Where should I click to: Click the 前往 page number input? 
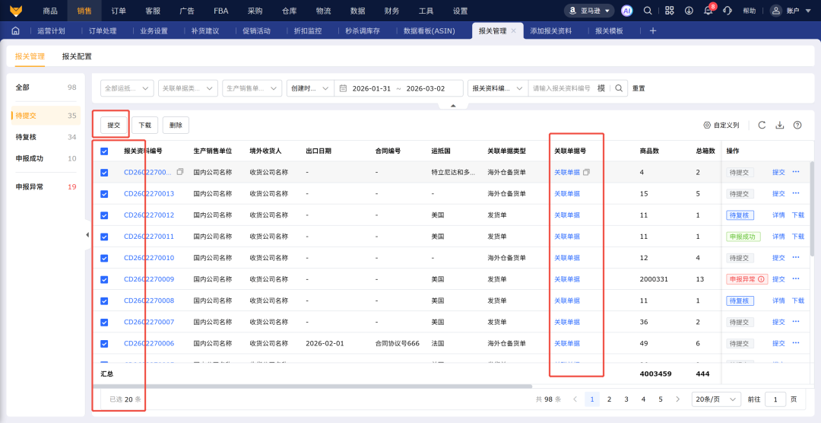click(x=775, y=399)
